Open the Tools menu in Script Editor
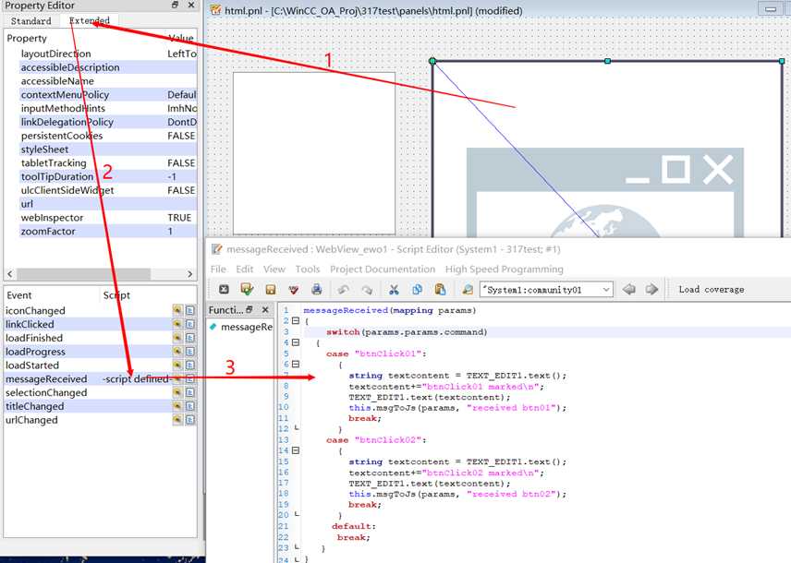The width and height of the screenshot is (791, 563). click(x=308, y=270)
